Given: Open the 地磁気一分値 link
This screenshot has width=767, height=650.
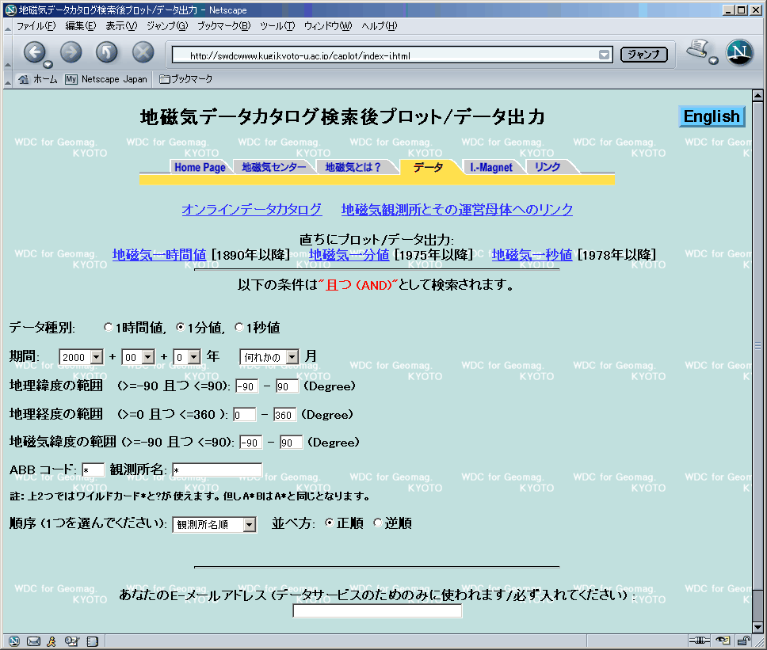Looking at the screenshot, I should (349, 255).
